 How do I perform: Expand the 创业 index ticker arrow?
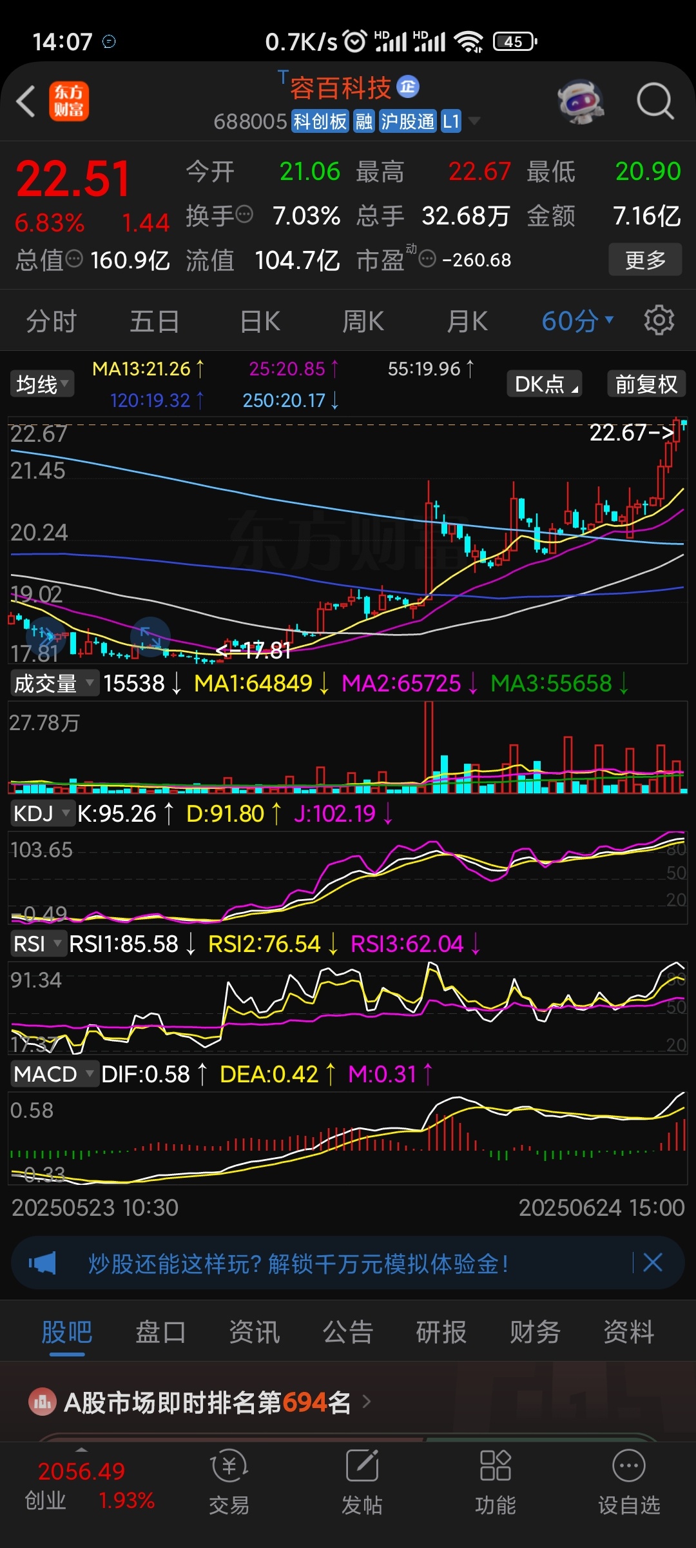coord(81,1449)
